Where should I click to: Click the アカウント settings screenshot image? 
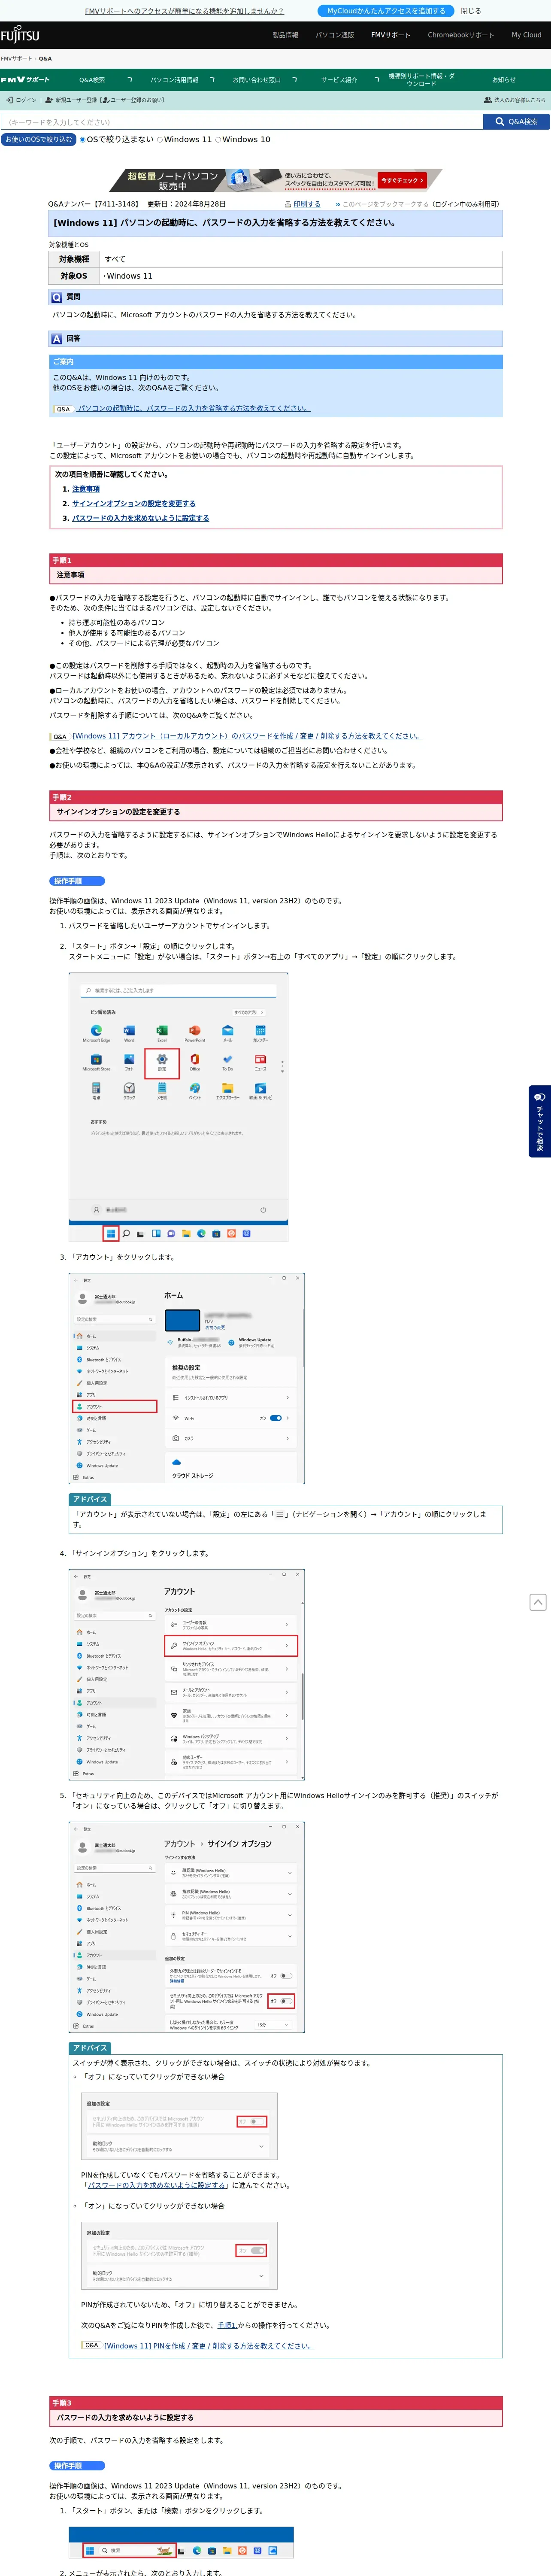coord(186,1674)
